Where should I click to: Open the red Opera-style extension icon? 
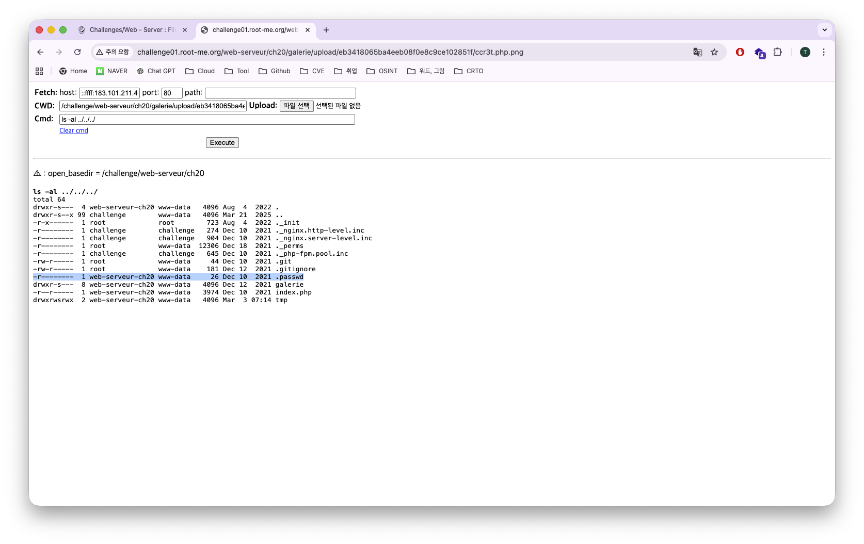click(x=740, y=52)
